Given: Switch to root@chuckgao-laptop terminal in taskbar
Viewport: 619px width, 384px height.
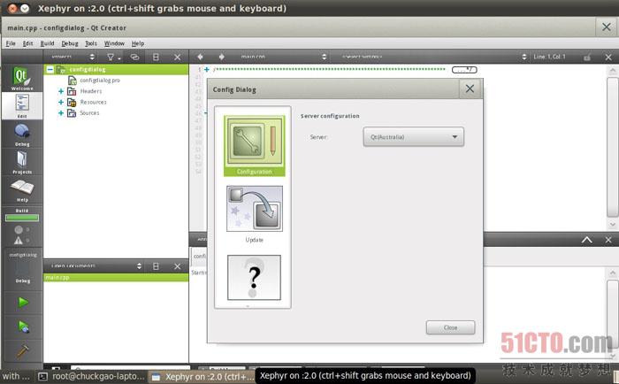Looking at the screenshot, I should point(92,376).
